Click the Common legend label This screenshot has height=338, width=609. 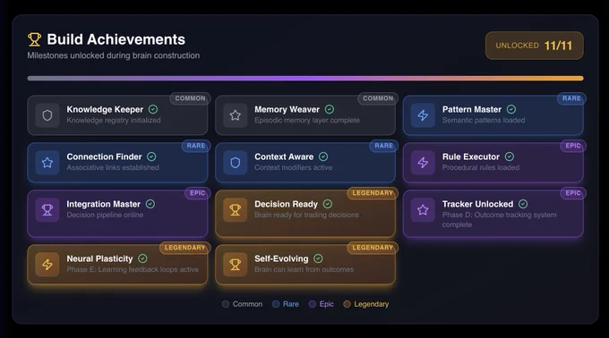(x=247, y=304)
